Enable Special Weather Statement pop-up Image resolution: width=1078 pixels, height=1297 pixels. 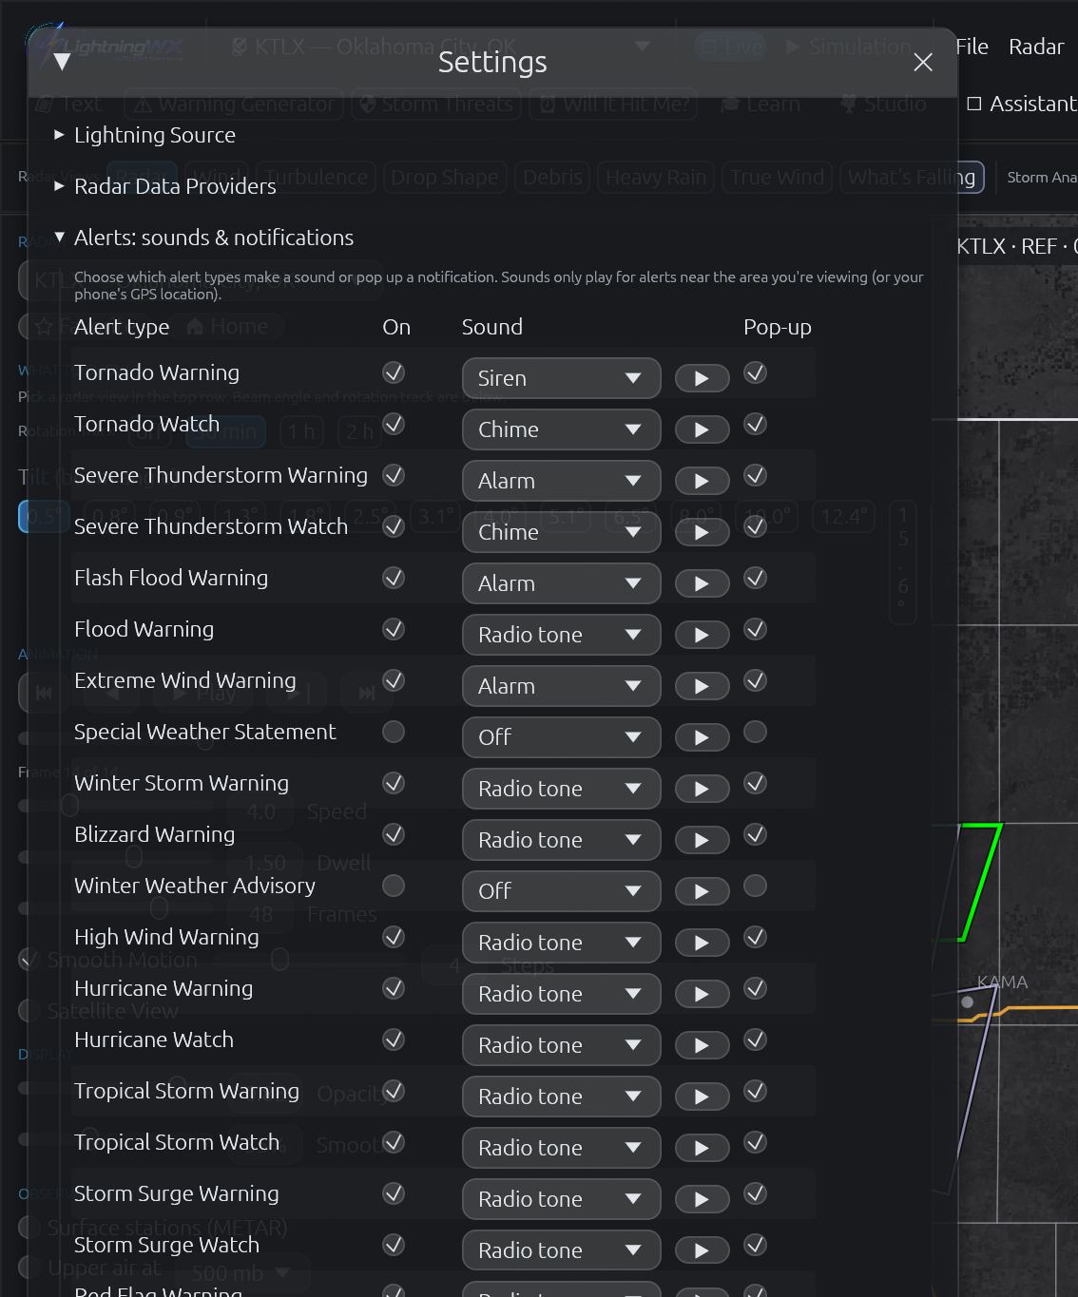pyautogui.click(x=755, y=732)
